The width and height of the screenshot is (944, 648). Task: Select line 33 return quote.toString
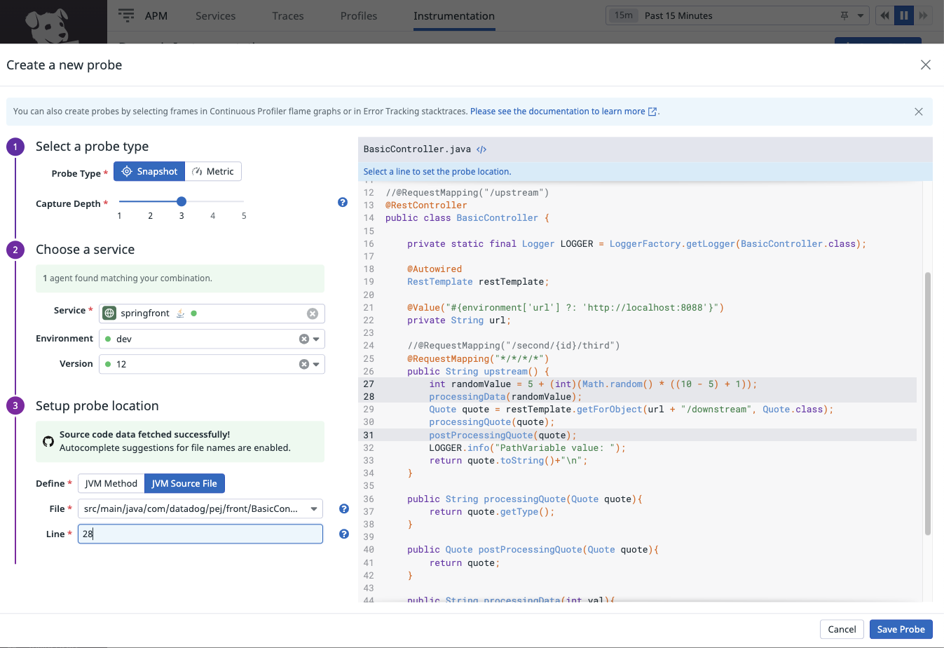tap(637, 460)
